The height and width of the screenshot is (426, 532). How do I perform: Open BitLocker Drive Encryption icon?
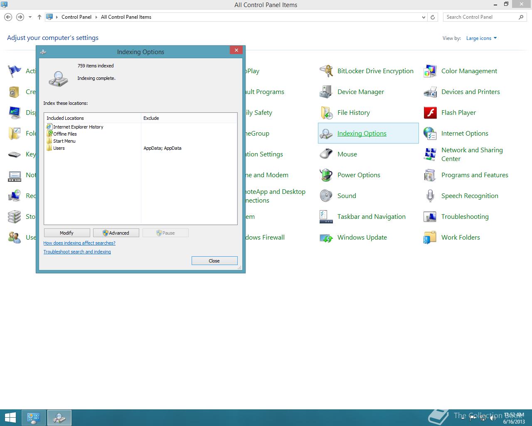[326, 71]
